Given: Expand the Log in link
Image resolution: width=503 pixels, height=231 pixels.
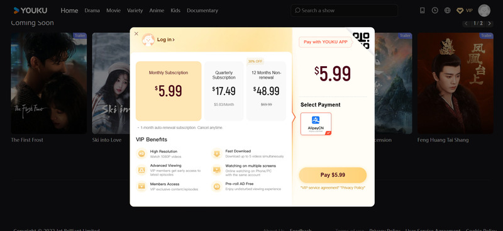Looking at the screenshot, I should (x=166, y=40).
